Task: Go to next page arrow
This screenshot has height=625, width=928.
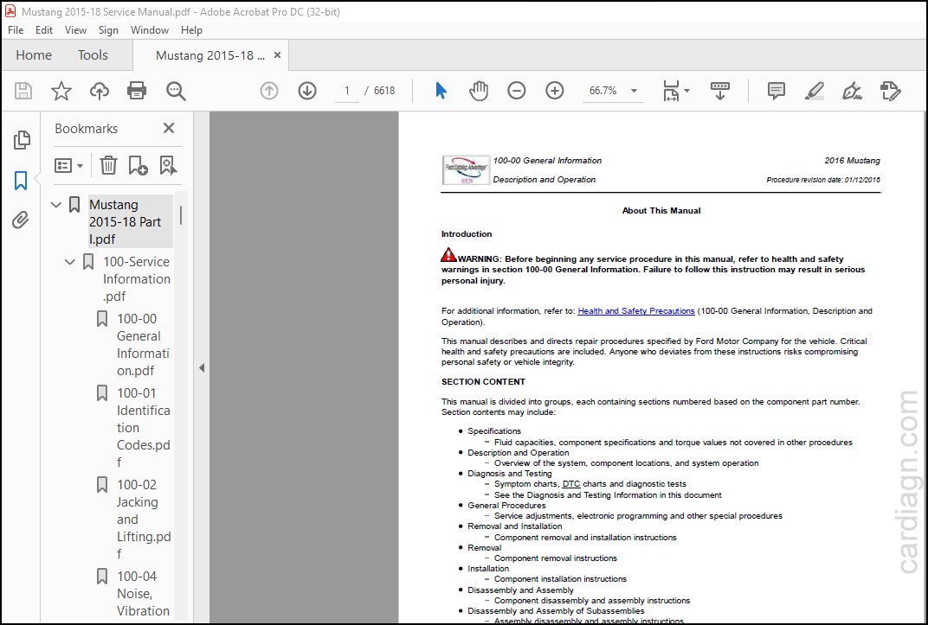Action: click(307, 91)
